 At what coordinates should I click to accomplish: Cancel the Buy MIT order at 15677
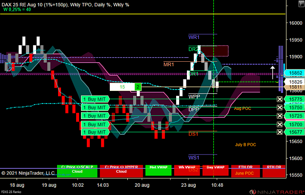(x=280, y=132)
